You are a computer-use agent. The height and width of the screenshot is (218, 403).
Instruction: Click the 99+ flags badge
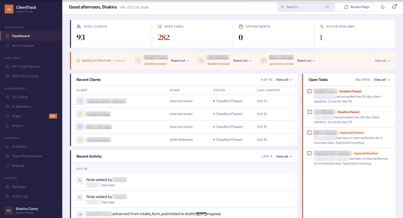[x=53, y=116]
